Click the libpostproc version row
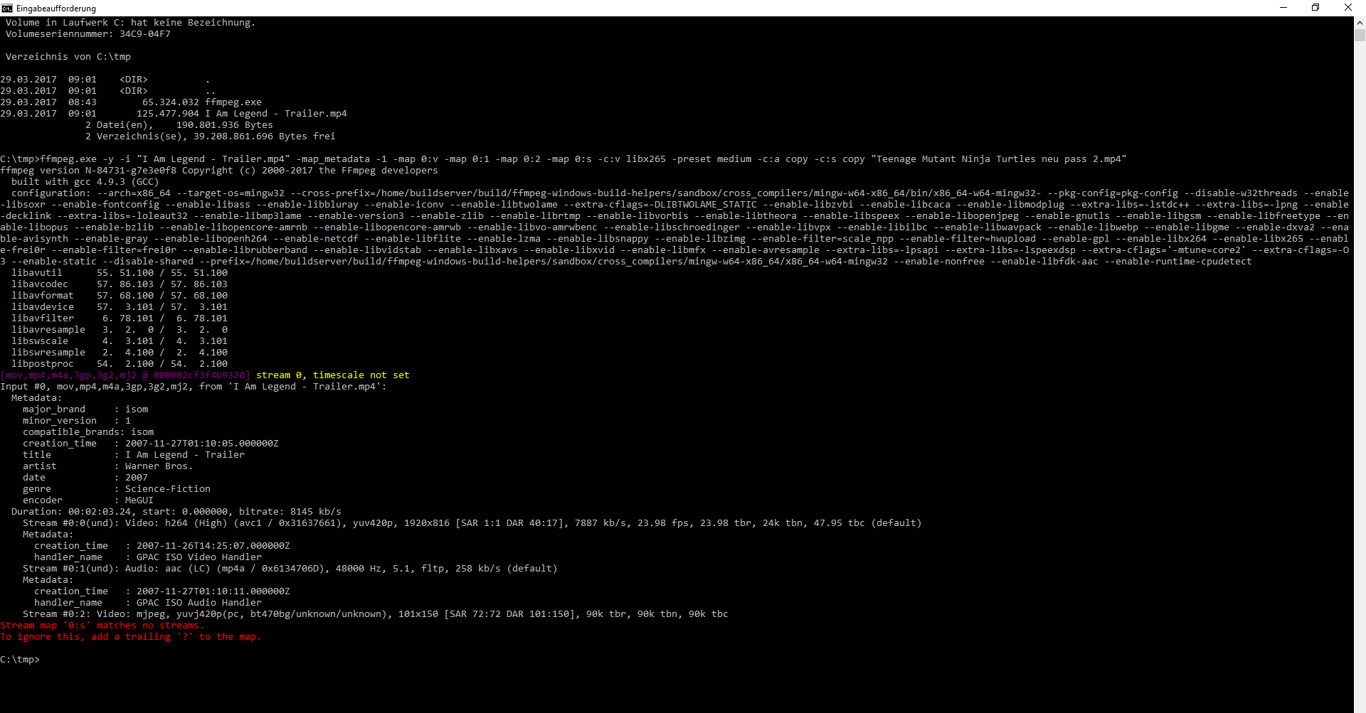Screen dimensions: 1366x713 120,364
